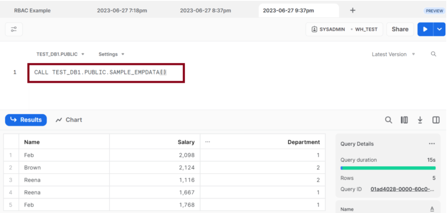Switch to the RBAC Example tab
The height and width of the screenshot is (213, 447).
(32, 11)
